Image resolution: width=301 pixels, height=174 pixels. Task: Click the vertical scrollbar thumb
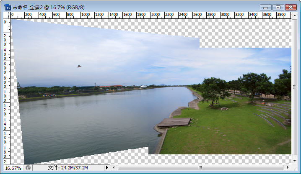294,87
